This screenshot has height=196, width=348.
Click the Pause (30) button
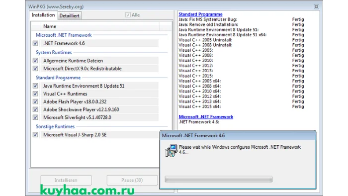pyautogui.click(x=132, y=180)
